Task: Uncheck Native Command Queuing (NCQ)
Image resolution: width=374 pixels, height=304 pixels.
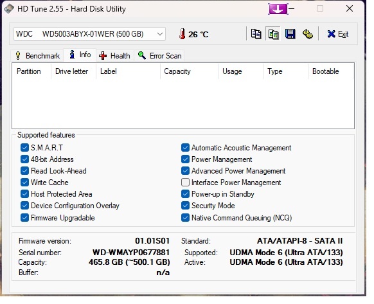Action: pos(185,218)
